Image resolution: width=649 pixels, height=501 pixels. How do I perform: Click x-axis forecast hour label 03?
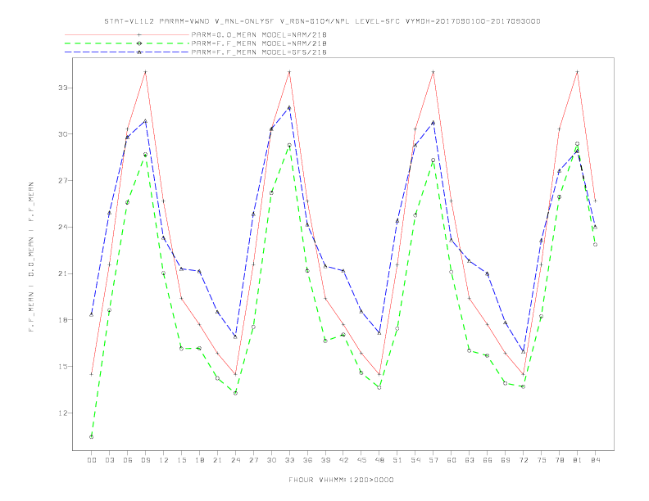109,460
